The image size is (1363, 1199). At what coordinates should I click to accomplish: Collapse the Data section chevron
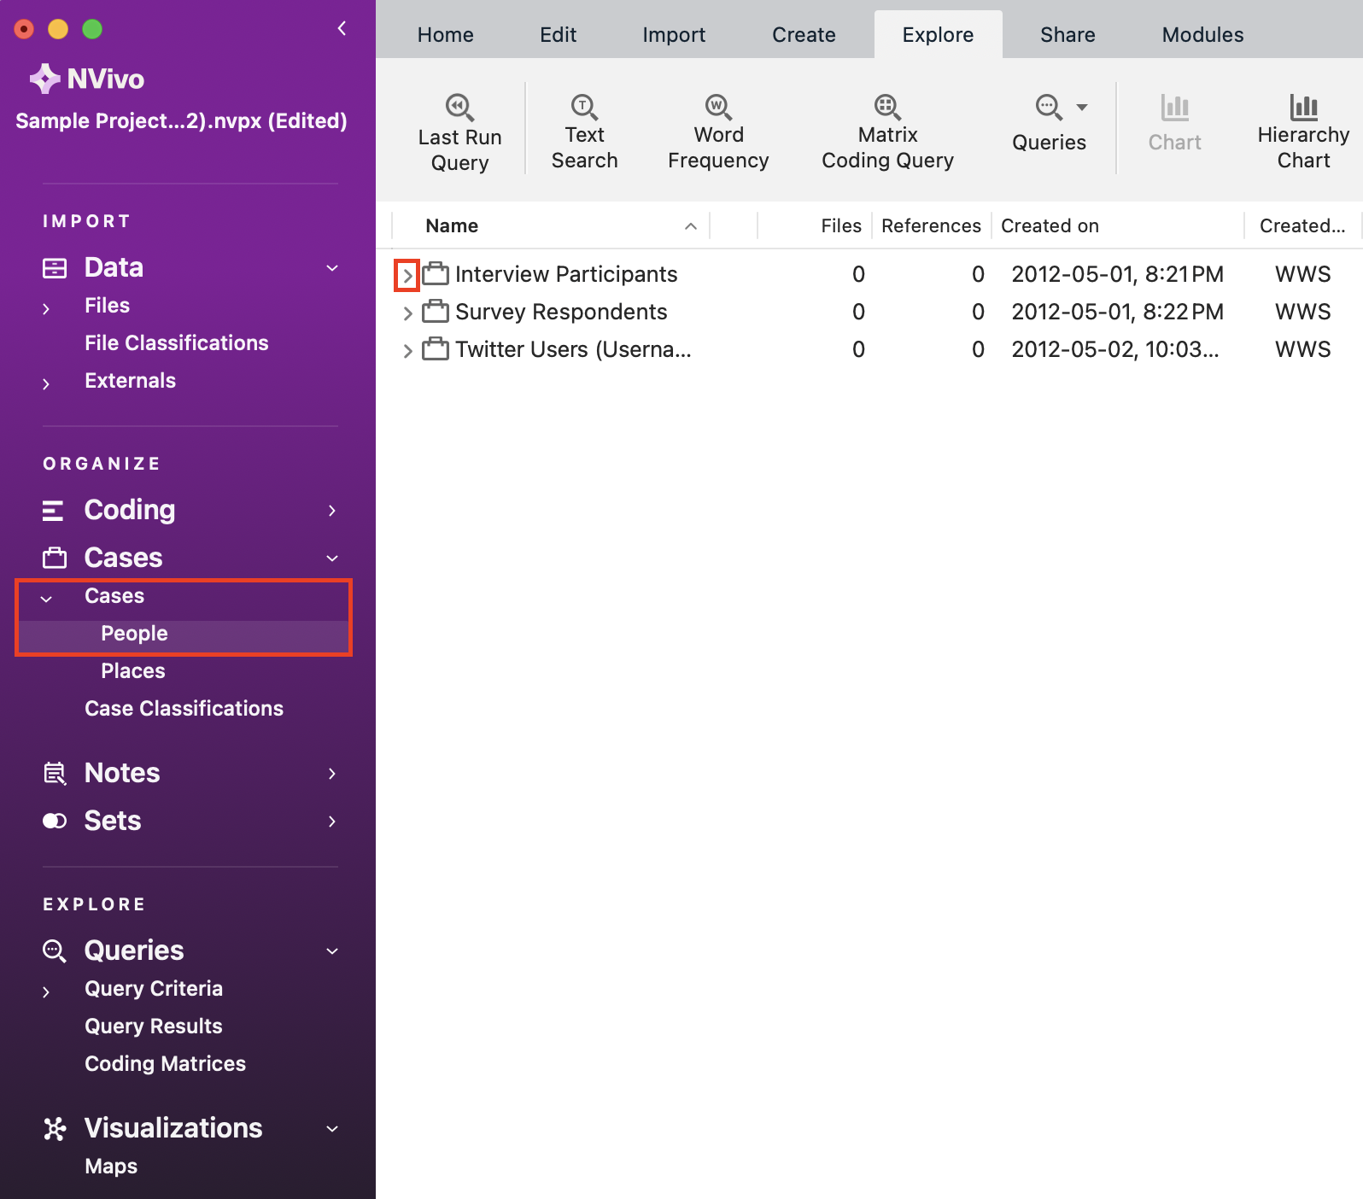tap(332, 268)
